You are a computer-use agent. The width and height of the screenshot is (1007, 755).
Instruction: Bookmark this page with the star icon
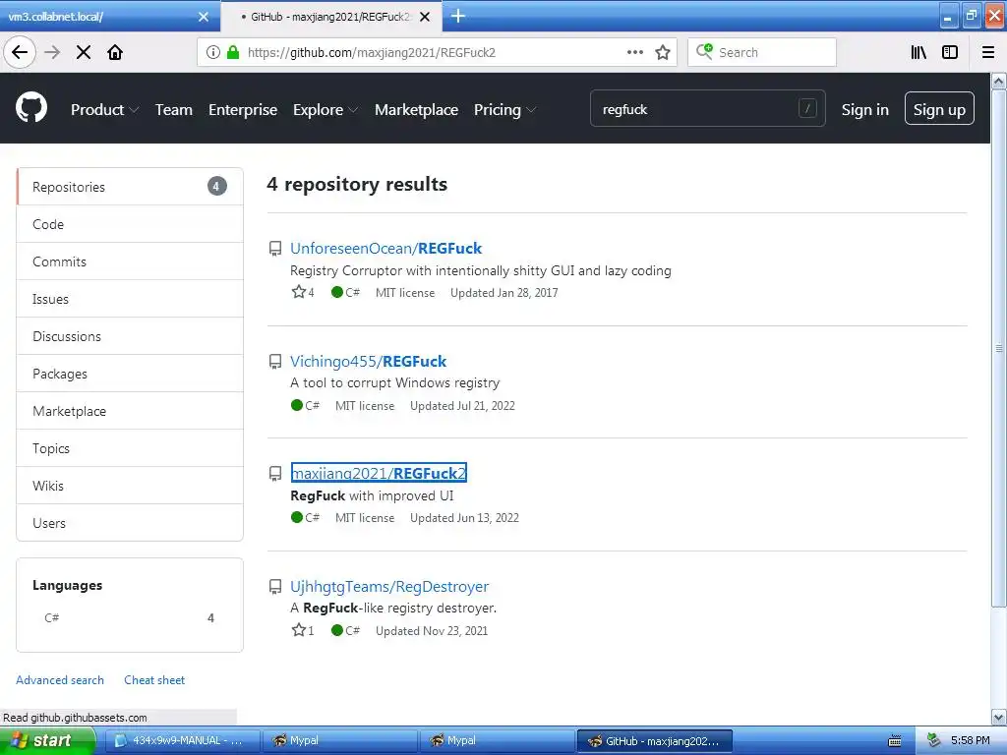tap(663, 52)
